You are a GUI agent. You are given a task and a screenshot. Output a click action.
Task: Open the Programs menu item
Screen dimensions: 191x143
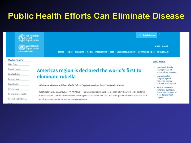click(80, 52)
